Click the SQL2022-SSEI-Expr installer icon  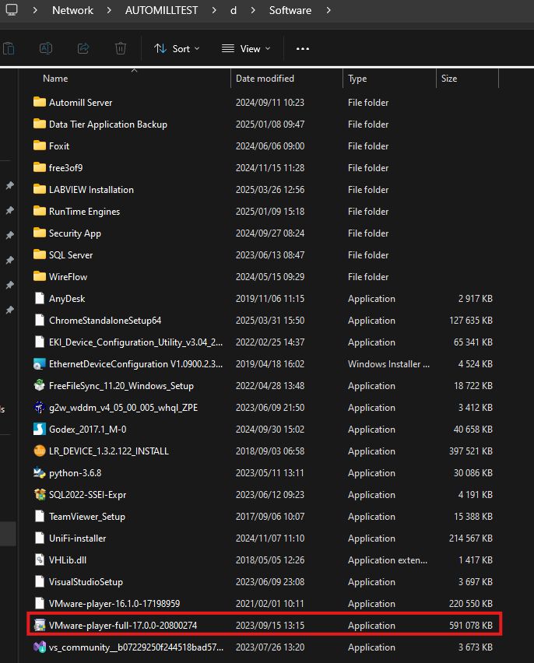40,495
